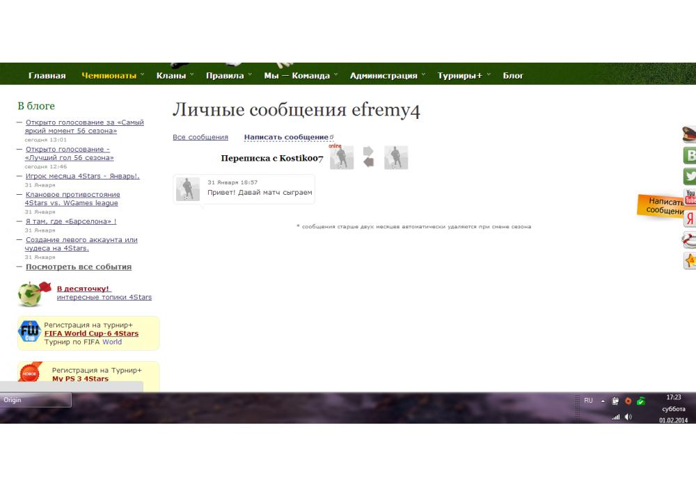
Task: Click the apple with dart icon
Action: pos(34,294)
